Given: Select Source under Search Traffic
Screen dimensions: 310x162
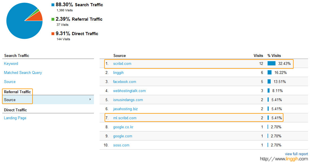Looking at the screenshot, I should 10,82.
